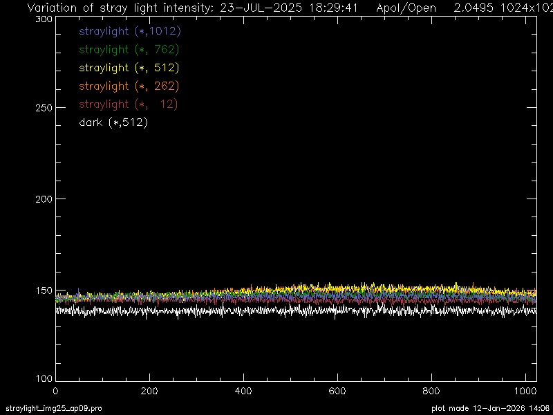The height and width of the screenshot is (415, 553).
Task: Click the blue straylight (*,1012) legend entry
Action: pyautogui.click(x=130, y=31)
